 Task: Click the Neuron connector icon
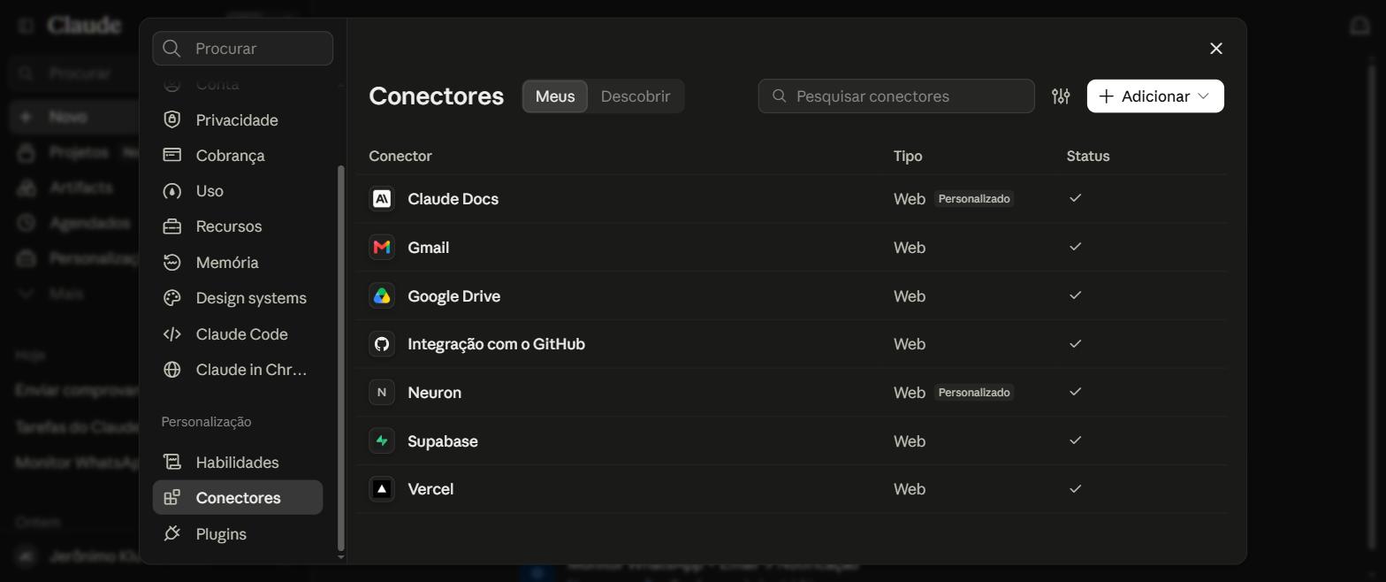point(382,393)
